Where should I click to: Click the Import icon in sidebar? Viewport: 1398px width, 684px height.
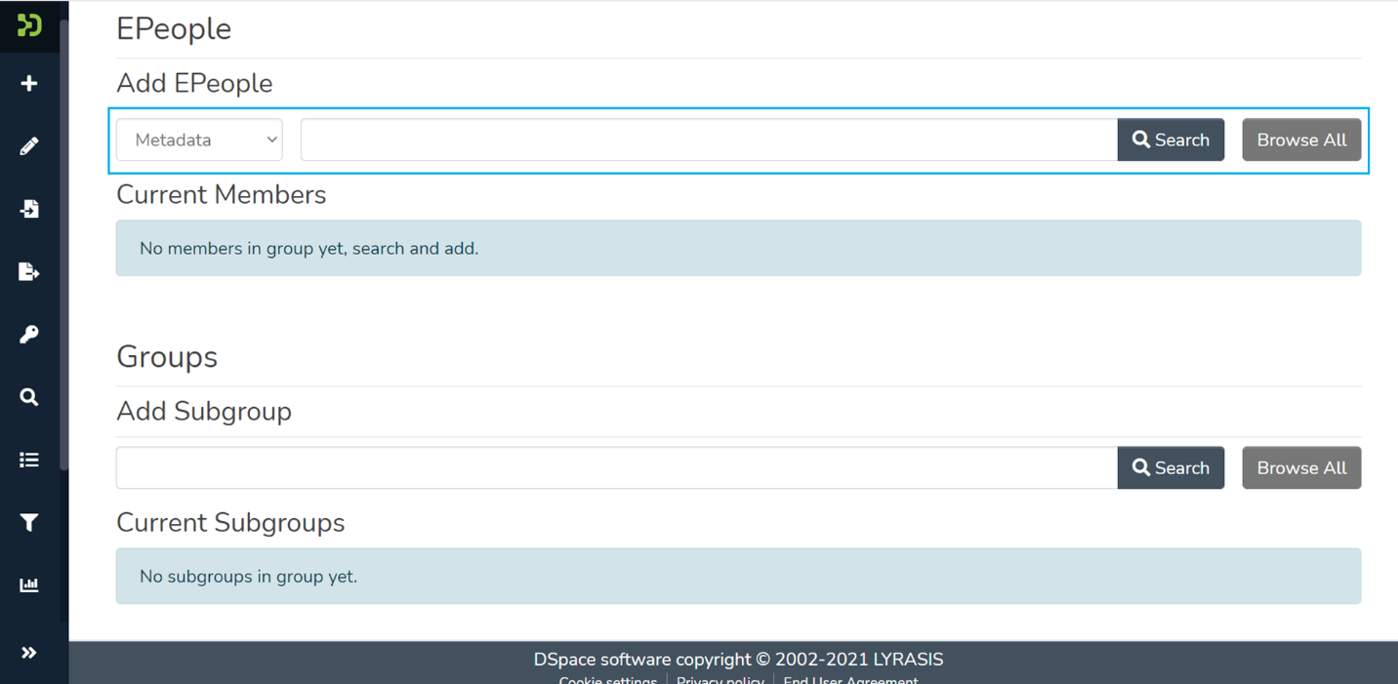(29, 209)
